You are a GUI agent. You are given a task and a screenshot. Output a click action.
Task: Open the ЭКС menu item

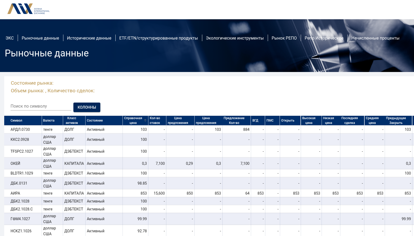pyautogui.click(x=10, y=38)
